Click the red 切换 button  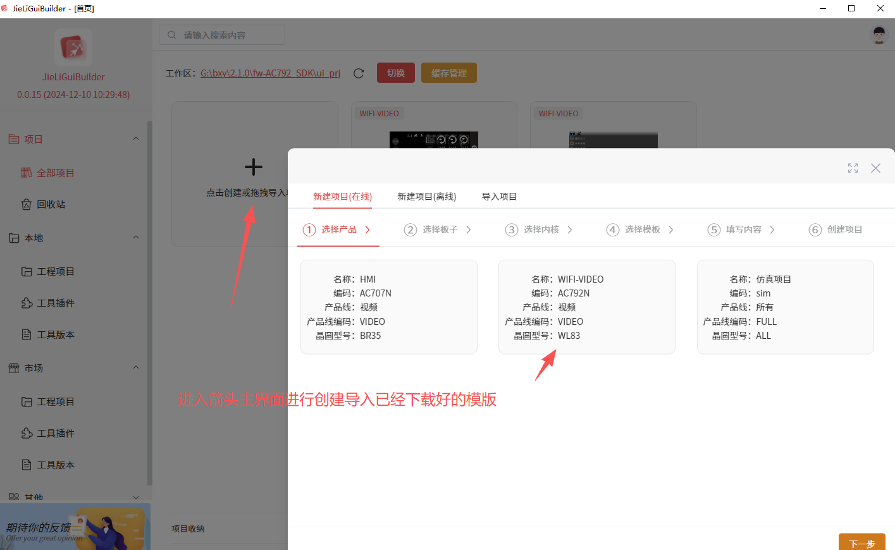tap(396, 73)
